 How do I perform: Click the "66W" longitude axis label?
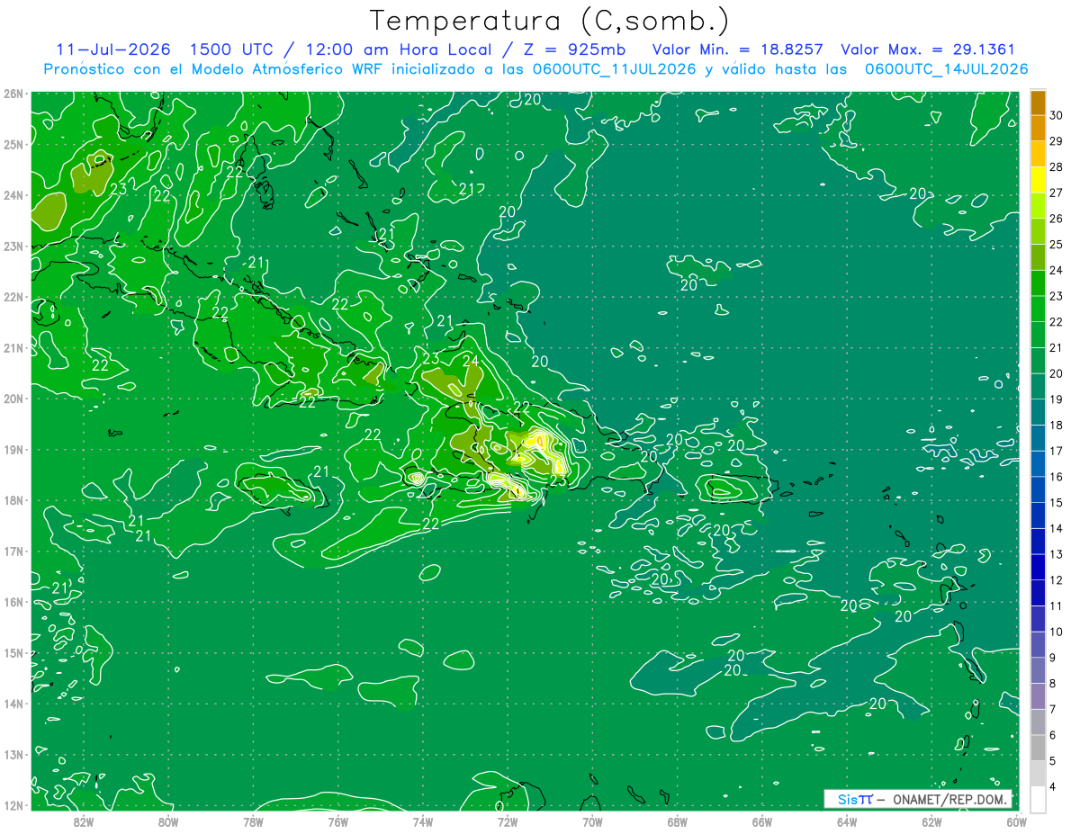761,821
